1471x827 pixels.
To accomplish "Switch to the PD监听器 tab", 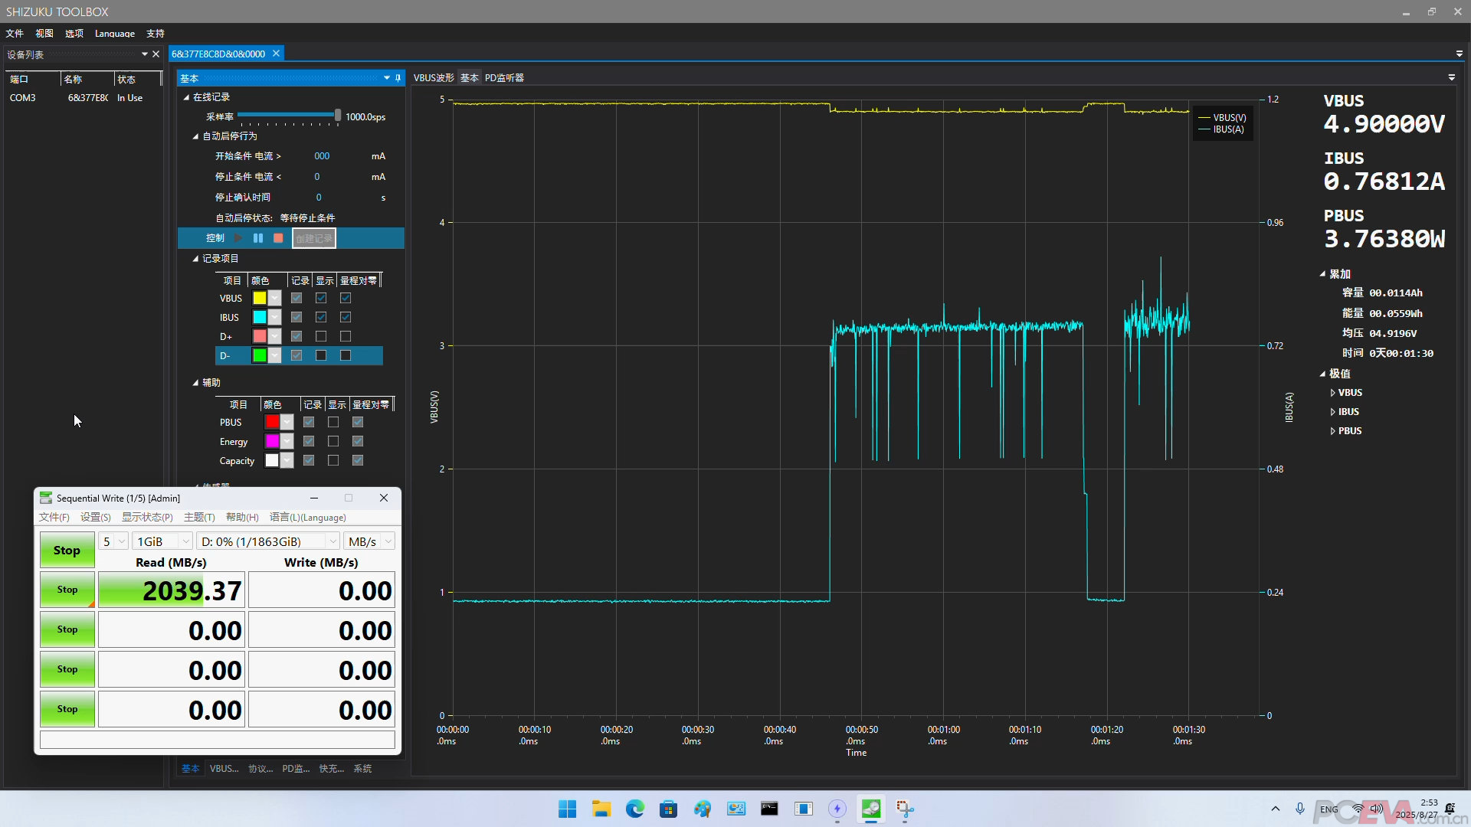I will tap(504, 78).
